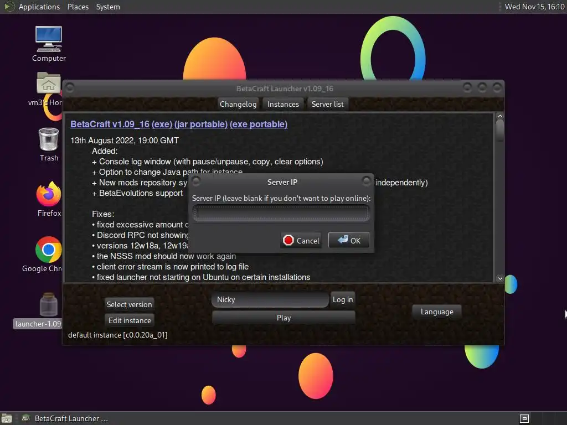Open the (exe) download link
Image resolution: width=567 pixels, height=425 pixels.
(162, 124)
